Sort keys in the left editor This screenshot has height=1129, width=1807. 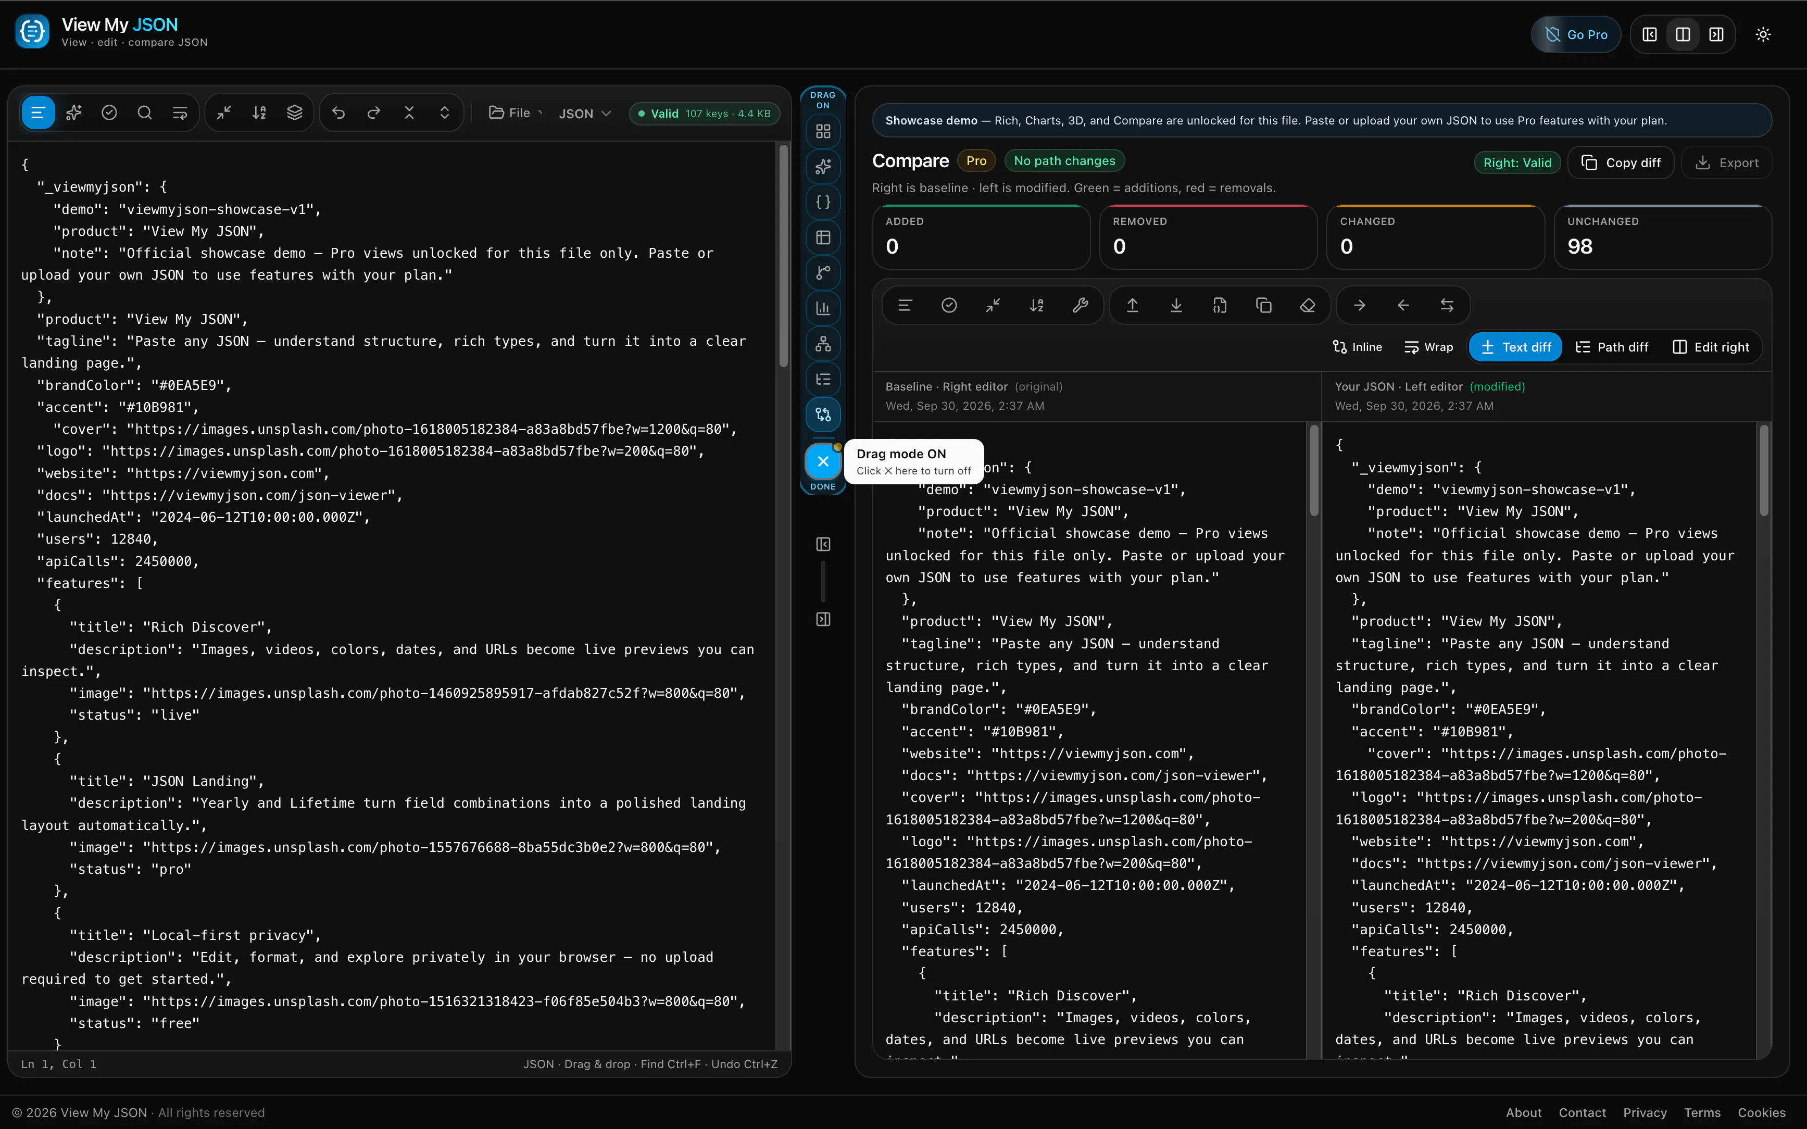pos(259,113)
